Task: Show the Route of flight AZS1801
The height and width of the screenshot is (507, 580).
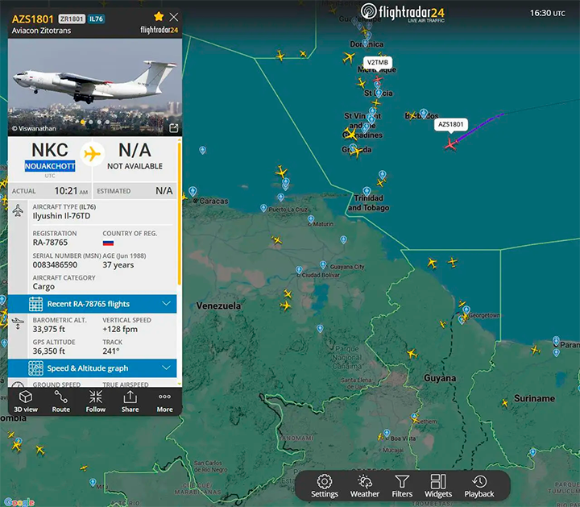Action: pyautogui.click(x=60, y=401)
